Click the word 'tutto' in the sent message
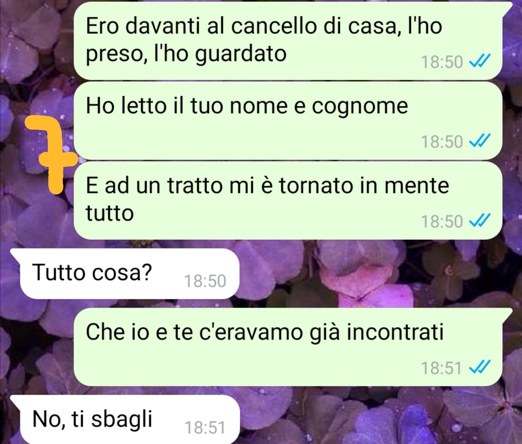This screenshot has height=444, width=522. [110, 213]
